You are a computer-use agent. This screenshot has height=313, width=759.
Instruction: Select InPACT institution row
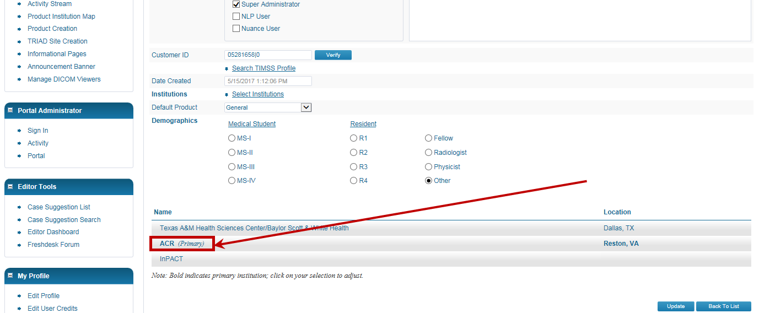(451, 259)
